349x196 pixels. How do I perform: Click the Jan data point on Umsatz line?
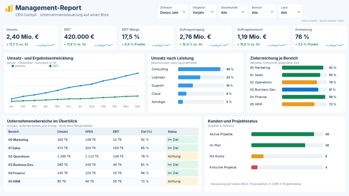[x=12, y=99]
